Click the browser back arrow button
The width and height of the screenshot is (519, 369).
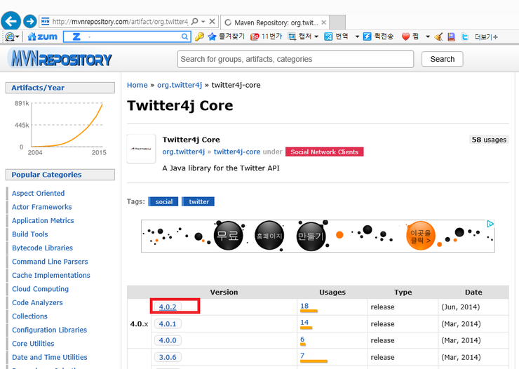click(11, 21)
